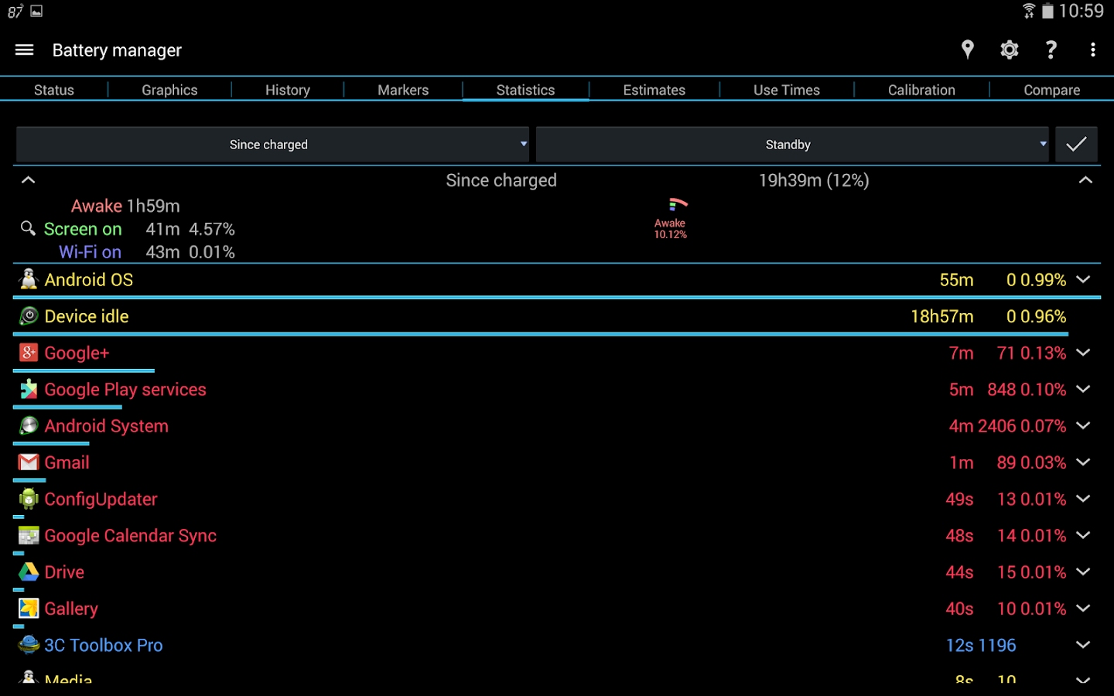The height and width of the screenshot is (696, 1114).
Task: Collapse the summary using the right up-chevron
Action: pyautogui.click(x=1085, y=180)
